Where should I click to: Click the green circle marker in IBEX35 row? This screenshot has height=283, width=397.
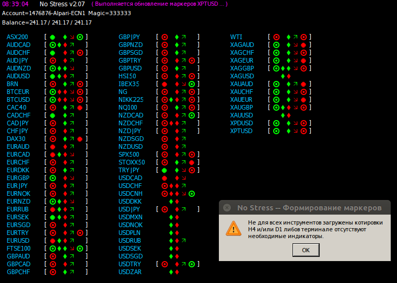click(192, 84)
